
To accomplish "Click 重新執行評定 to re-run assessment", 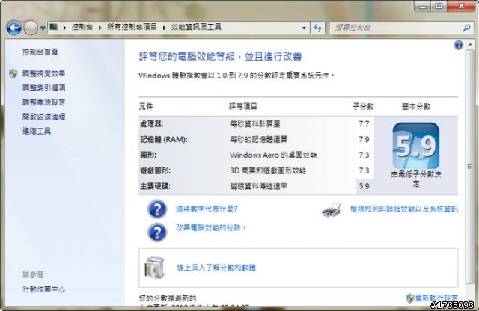I will pos(436,298).
